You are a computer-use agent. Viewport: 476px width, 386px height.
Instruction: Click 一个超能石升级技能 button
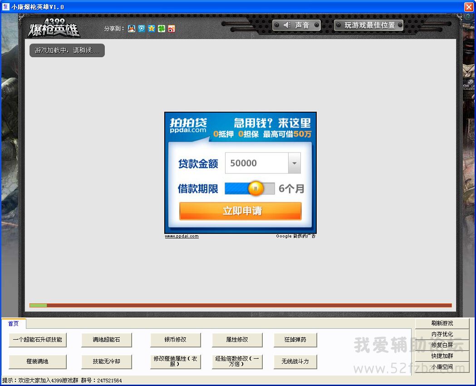pyautogui.click(x=38, y=340)
